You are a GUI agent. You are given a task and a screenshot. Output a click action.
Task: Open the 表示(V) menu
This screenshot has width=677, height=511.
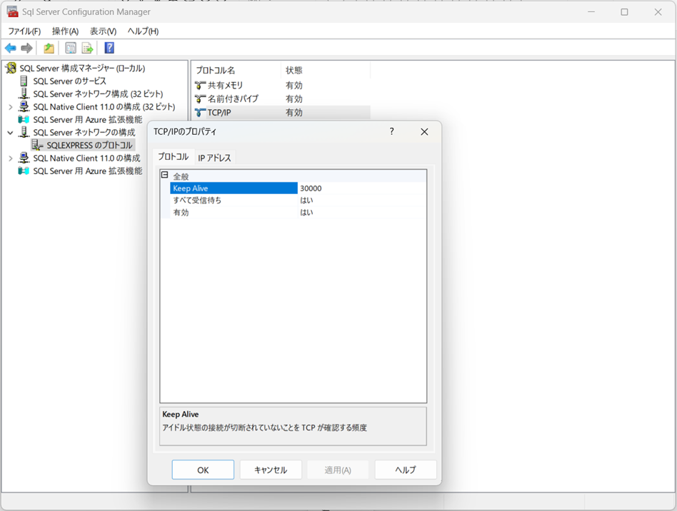coord(103,31)
